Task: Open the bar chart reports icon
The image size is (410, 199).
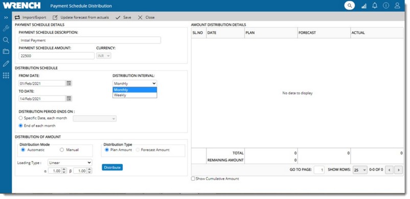Action: pyautogui.click(x=363, y=6)
